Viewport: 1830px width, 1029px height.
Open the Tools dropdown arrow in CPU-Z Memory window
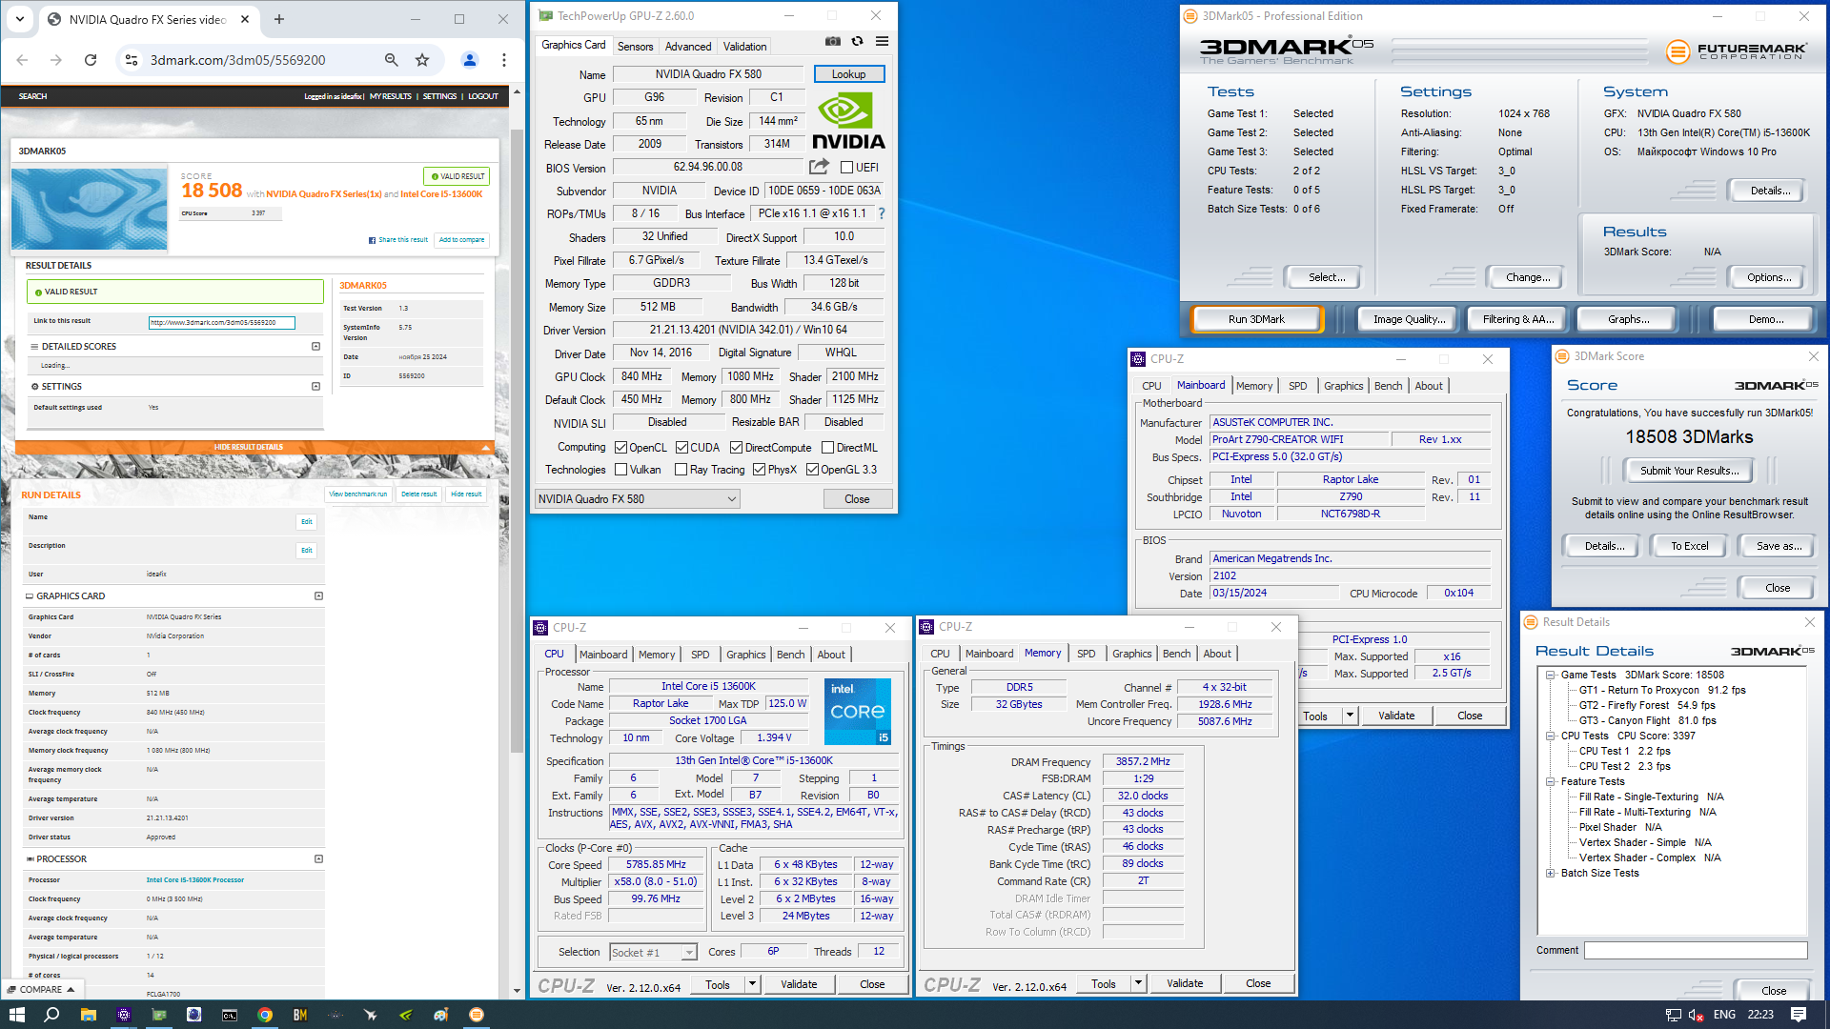(x=1138, y=983)
